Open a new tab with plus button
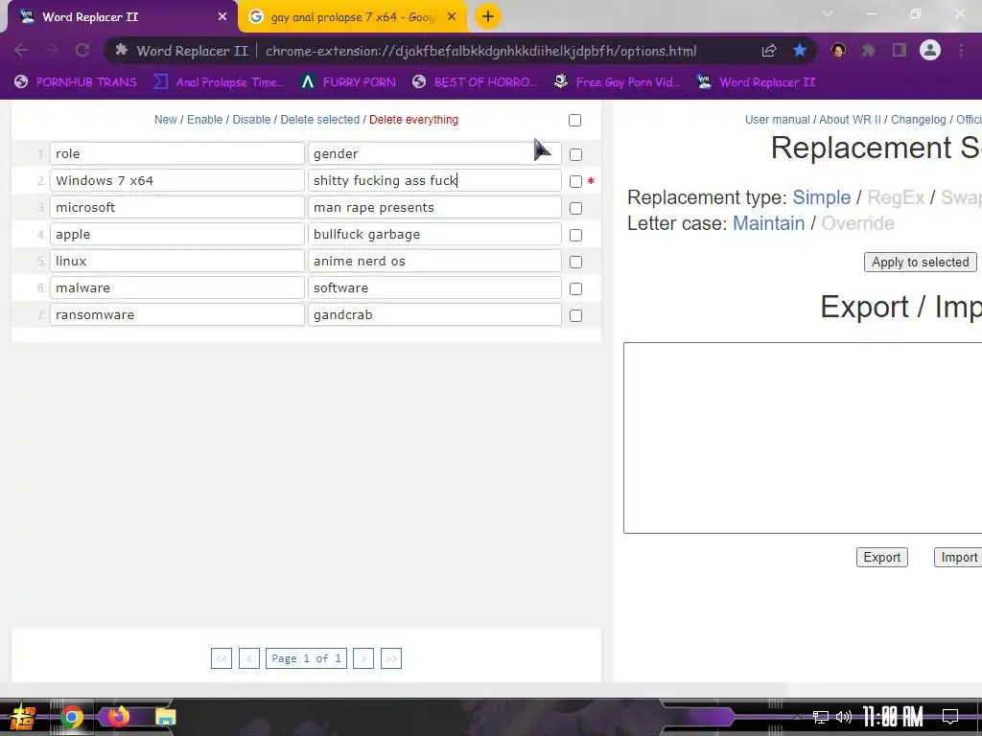The height and width of the screenshot is (736, 982). 488,16
